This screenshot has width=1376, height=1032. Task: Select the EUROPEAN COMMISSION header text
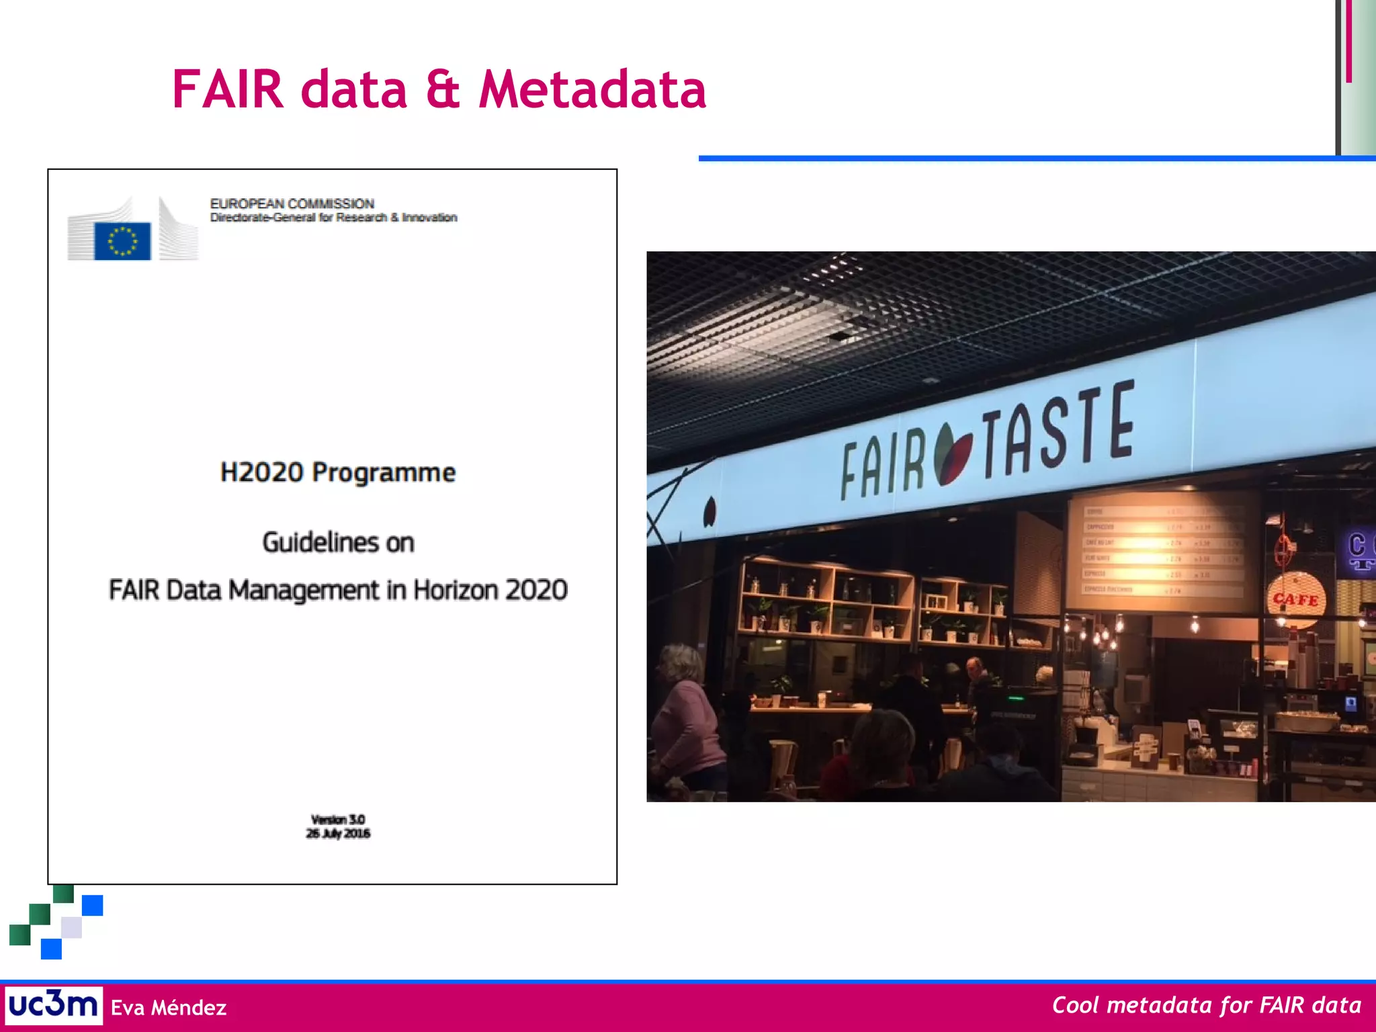[x=292, y=203]
